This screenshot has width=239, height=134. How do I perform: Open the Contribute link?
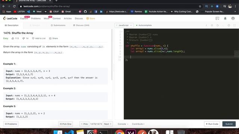(x=138, y=124)
